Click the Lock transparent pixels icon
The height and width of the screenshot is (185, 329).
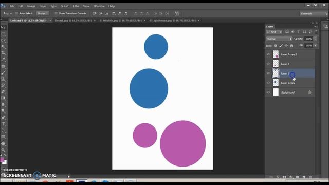point(276,46)
